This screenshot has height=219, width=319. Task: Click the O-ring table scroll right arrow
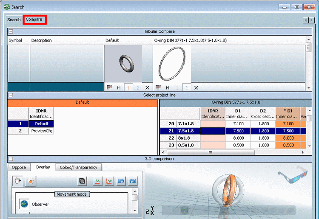tap(303, 152)
